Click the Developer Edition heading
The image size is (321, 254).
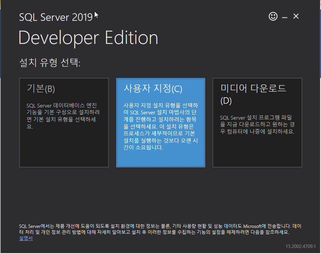[x=88, y=38]
